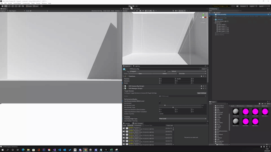Select the Hand tool in the toolbar

pos(3,6)
